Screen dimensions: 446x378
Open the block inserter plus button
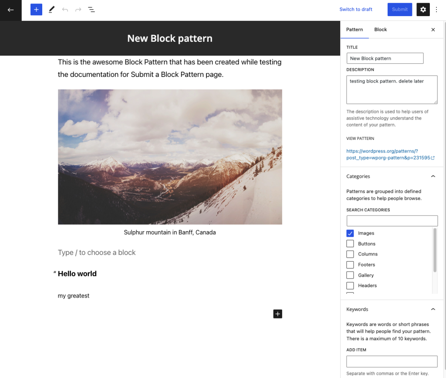pos(36,10)
